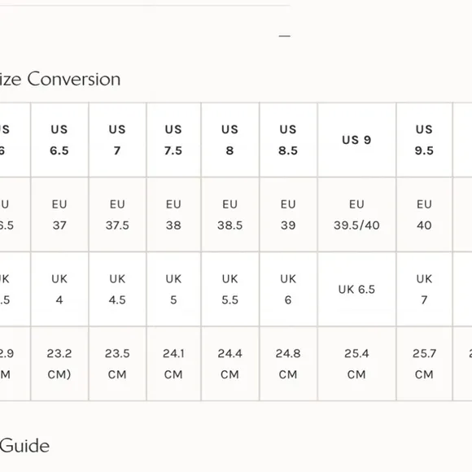
Task: Select the US 8 size cell
Action: tap(230, 140)
